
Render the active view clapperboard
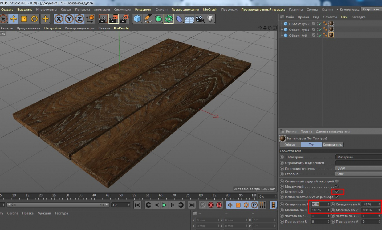click(x=103, y=19)
